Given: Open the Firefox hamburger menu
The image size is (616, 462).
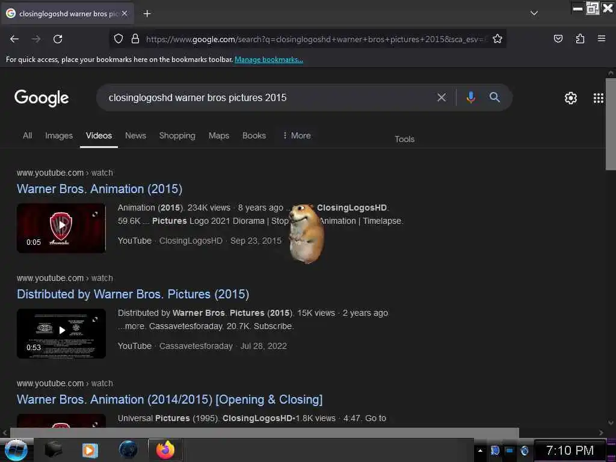Looking at the screenshot, I should 602,38.
